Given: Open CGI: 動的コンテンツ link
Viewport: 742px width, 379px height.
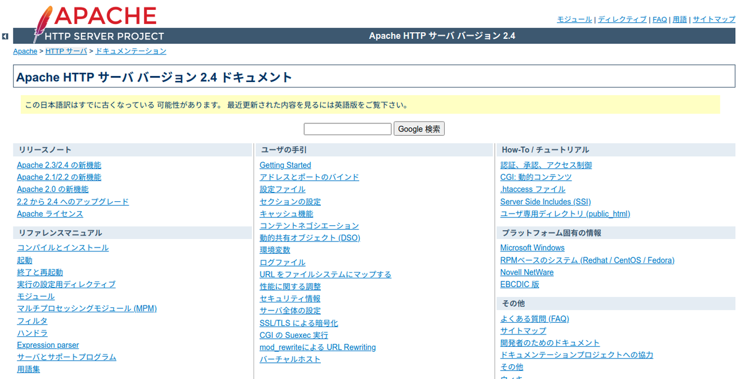Looking at the screenshot, I should 536,177.
